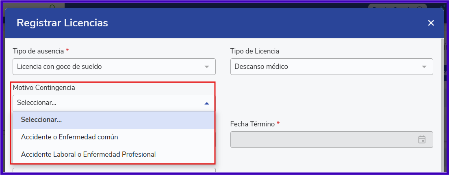Click the 'Fecha Término' label
The width and height of the screenshot is (449, 175).
coord(252,124)
